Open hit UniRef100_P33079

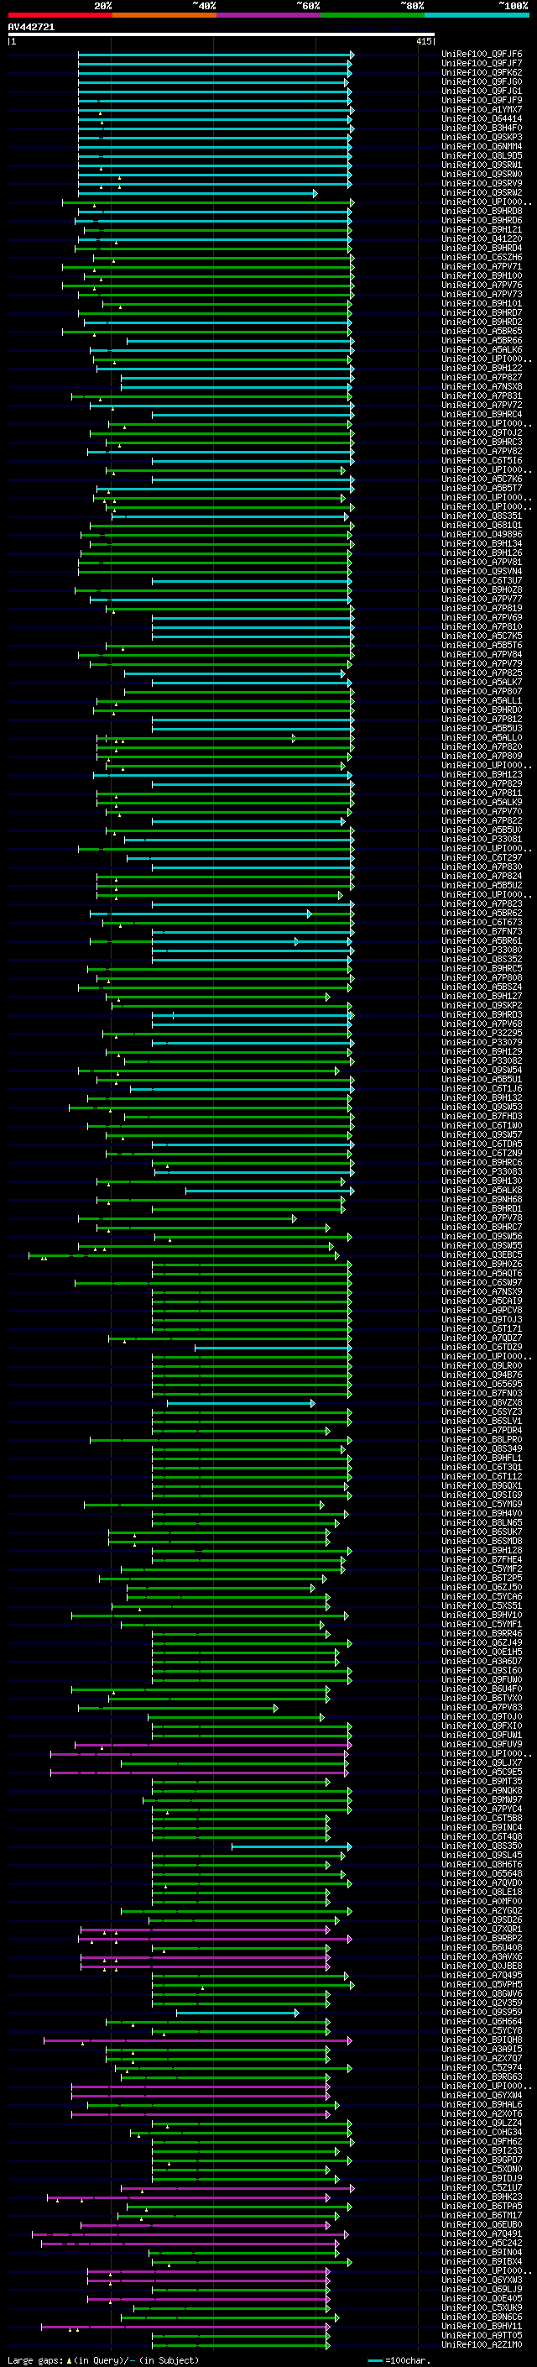[482, 1042]
